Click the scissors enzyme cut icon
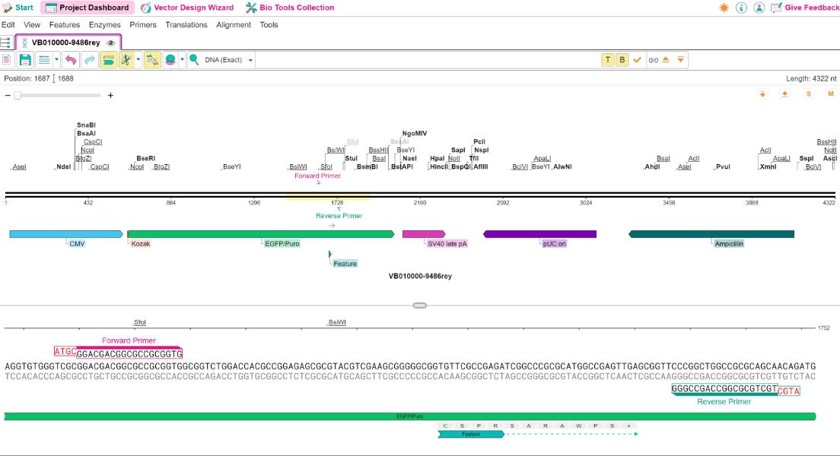840x456 pixels. click(x=126, y=60)
